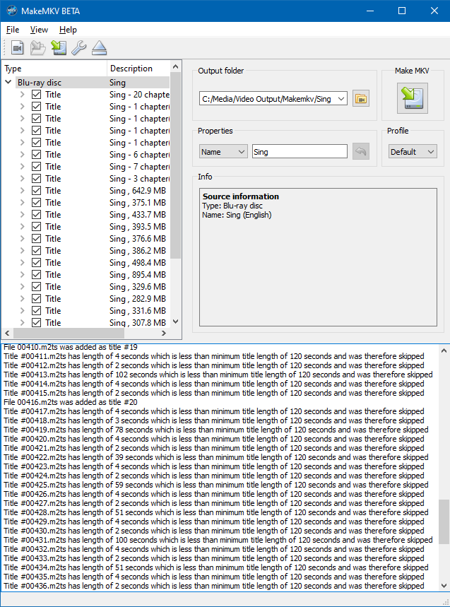450x607 pixels.
Task: Toggle checkbox for Sing 895.4 MB title
Action: click(37, 275)
